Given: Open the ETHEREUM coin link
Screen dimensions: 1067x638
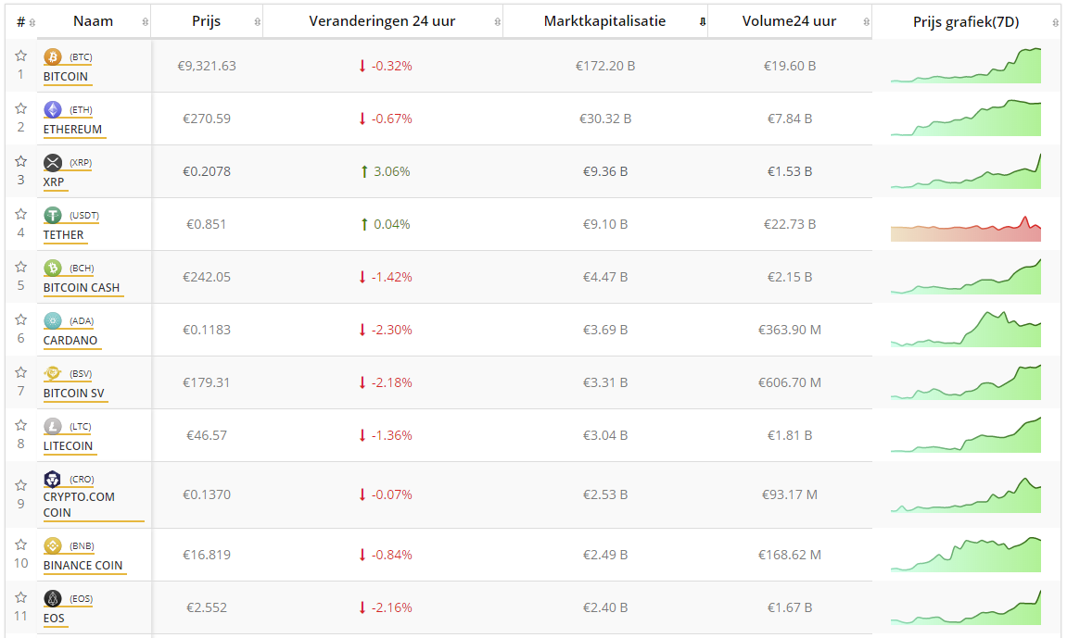Looking at the screenshot, I should click(72, 130).
